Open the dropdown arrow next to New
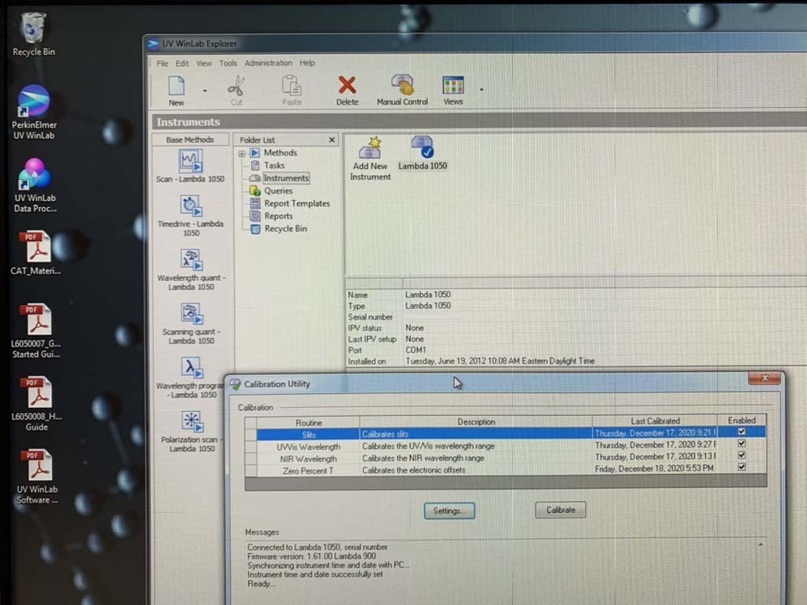The width and height of the screenshot is (807, 605). [205, 91]
